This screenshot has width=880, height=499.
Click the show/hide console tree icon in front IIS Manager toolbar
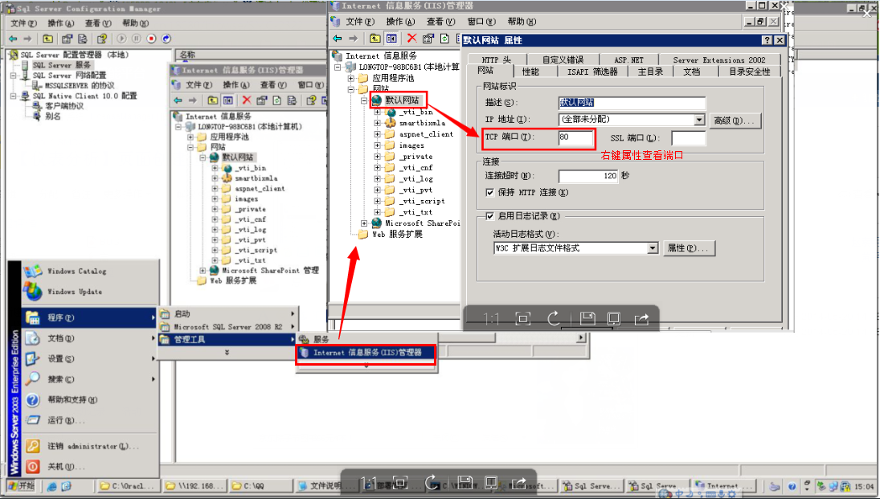(391, 39)
